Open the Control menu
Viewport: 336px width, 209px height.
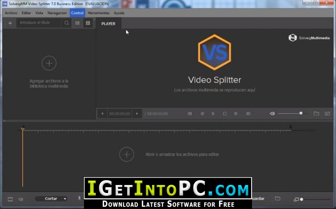pos(77,13)
